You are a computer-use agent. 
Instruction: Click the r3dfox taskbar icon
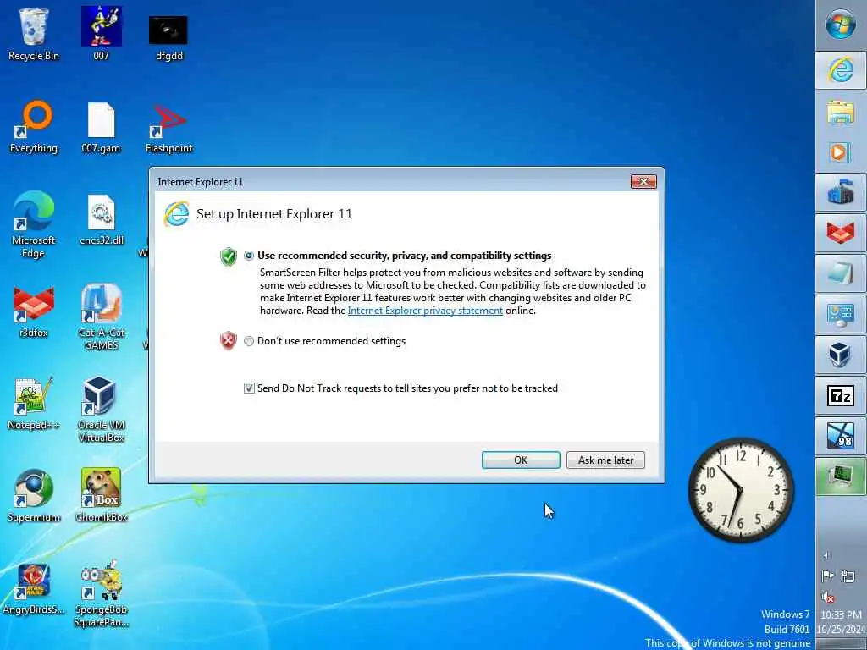pyautogui.click(x=841, y=234)
